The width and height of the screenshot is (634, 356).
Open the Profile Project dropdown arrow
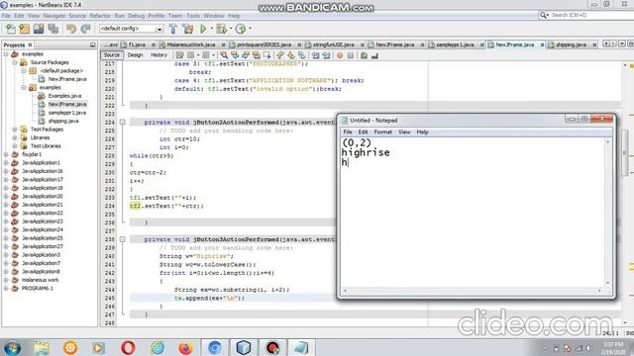(x=250, y=29)
